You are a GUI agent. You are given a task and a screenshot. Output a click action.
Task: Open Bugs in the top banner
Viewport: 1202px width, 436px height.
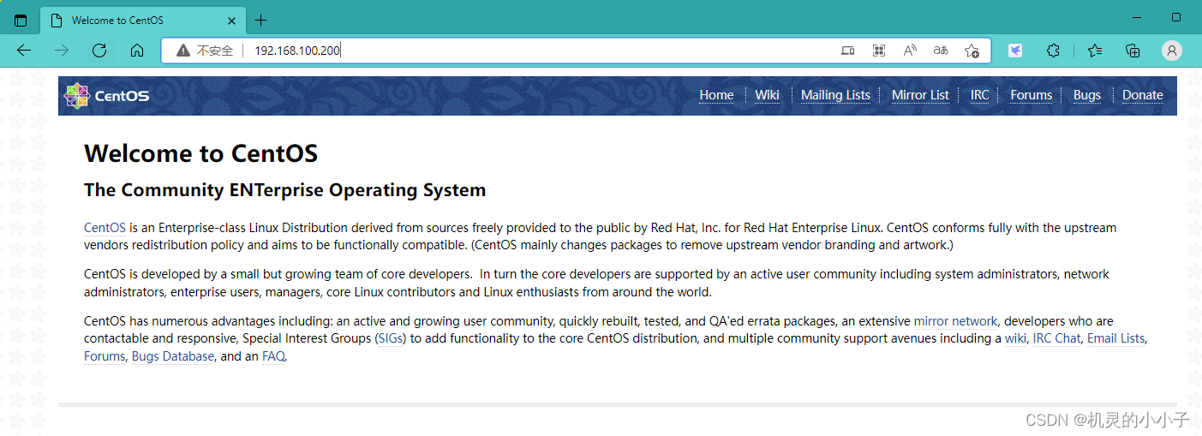click(x=1086, y=95)
